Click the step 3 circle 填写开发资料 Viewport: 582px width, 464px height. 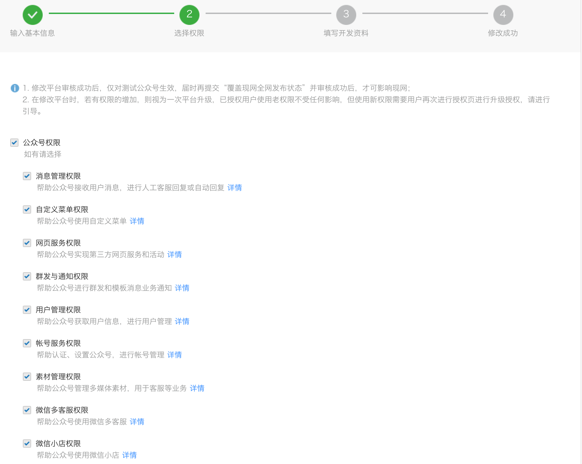346,15
